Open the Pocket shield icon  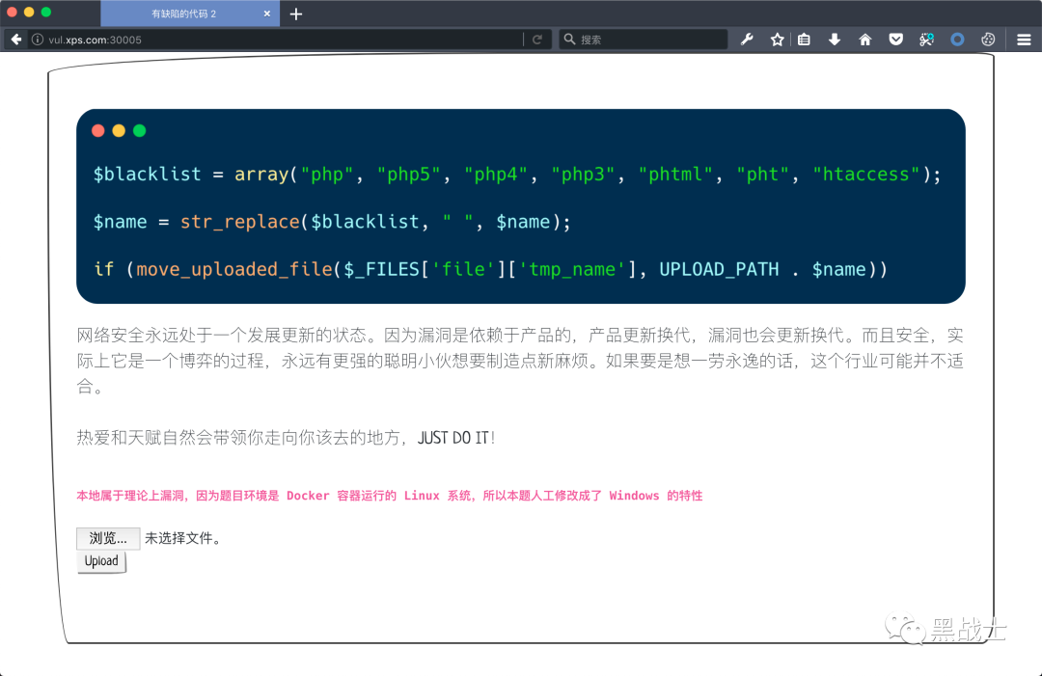pyautogui.click(x=895, y=40)
